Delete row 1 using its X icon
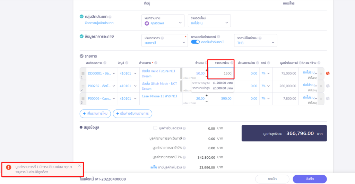 coord(321,73)
